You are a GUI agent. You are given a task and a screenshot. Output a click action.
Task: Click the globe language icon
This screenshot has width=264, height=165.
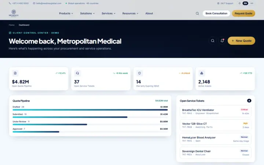pos(239,3)
